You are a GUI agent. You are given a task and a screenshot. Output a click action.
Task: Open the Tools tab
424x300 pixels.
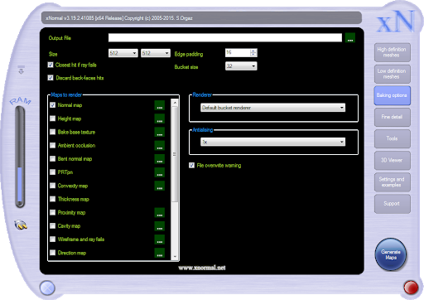[x=392, y=138]
